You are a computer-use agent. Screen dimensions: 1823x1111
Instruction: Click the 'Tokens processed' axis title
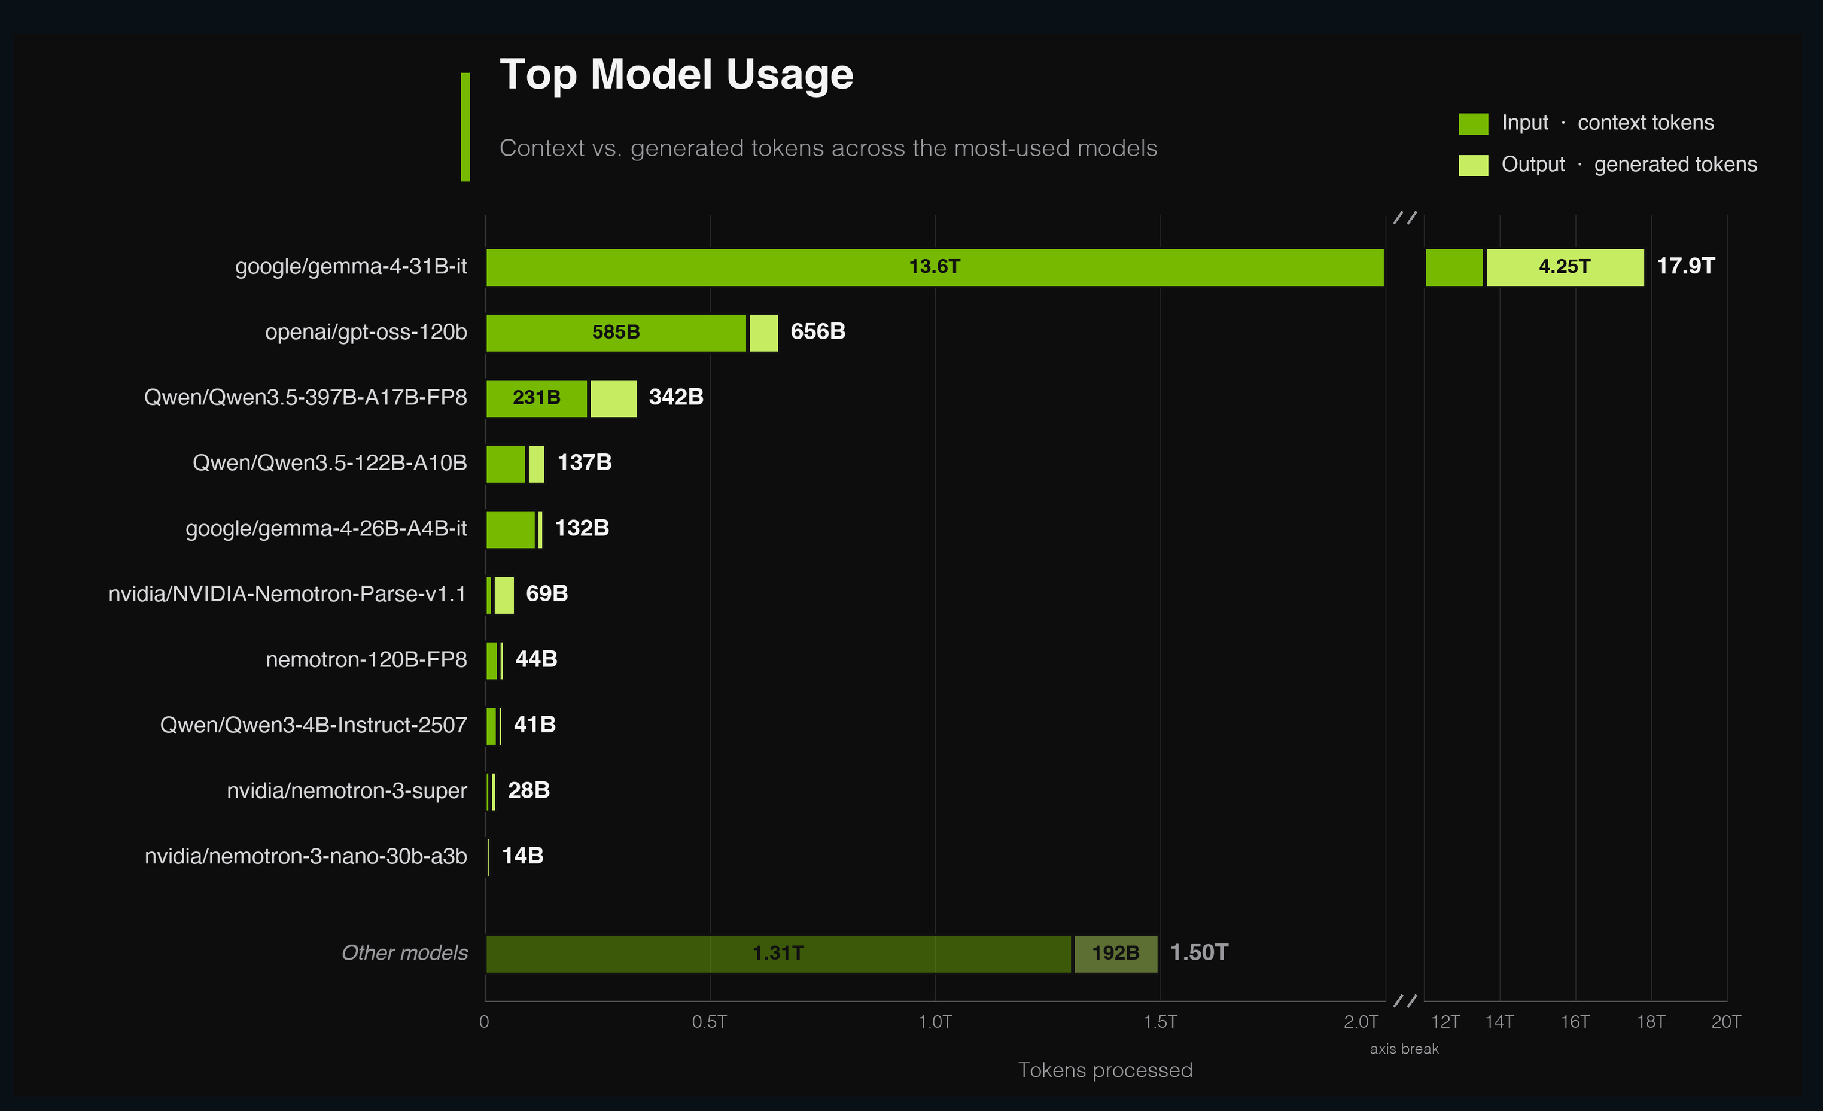1104,1070
